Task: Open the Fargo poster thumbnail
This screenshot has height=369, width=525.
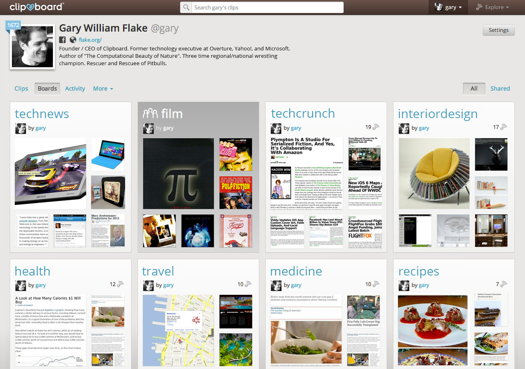Action: coord(236,231)
